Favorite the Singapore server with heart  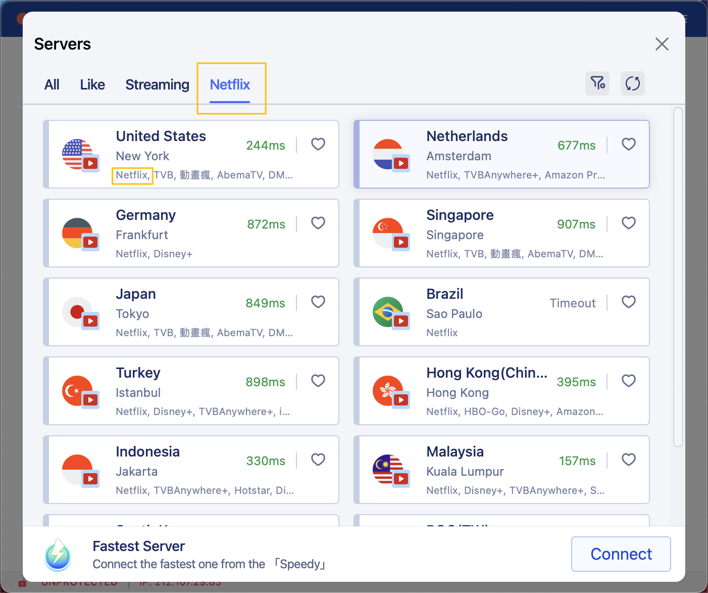tap(629, 223)
